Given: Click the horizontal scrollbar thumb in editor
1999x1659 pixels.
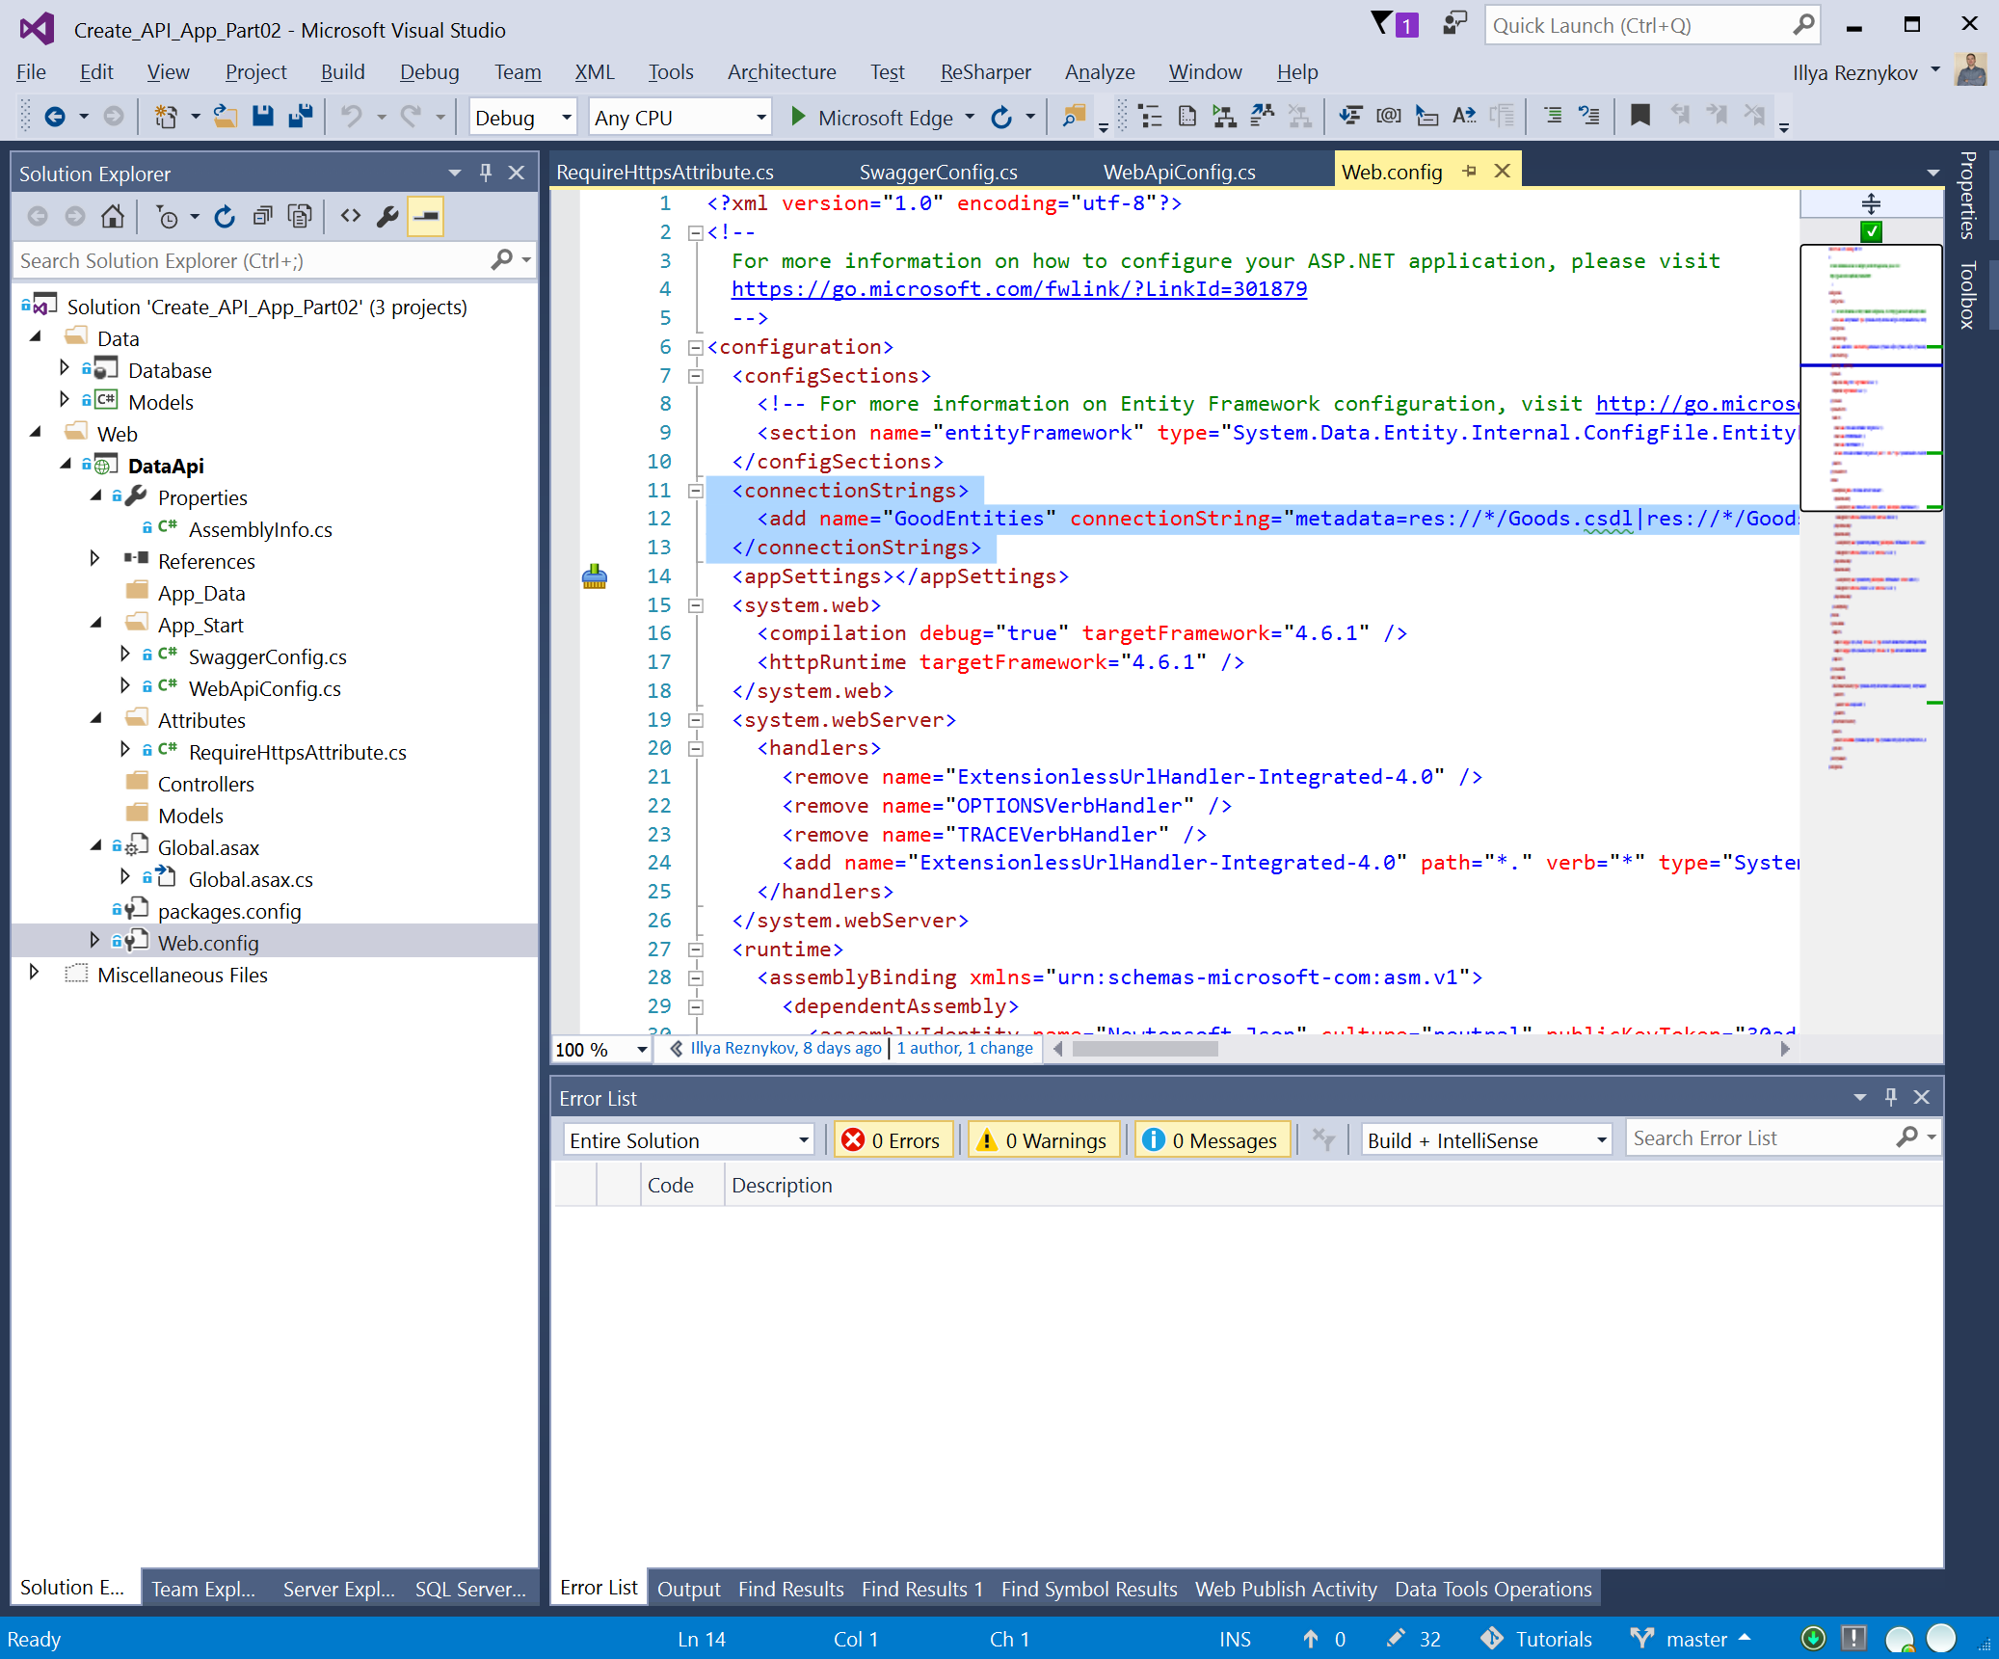Looking at the screenshot, I should [1145, 1049].
